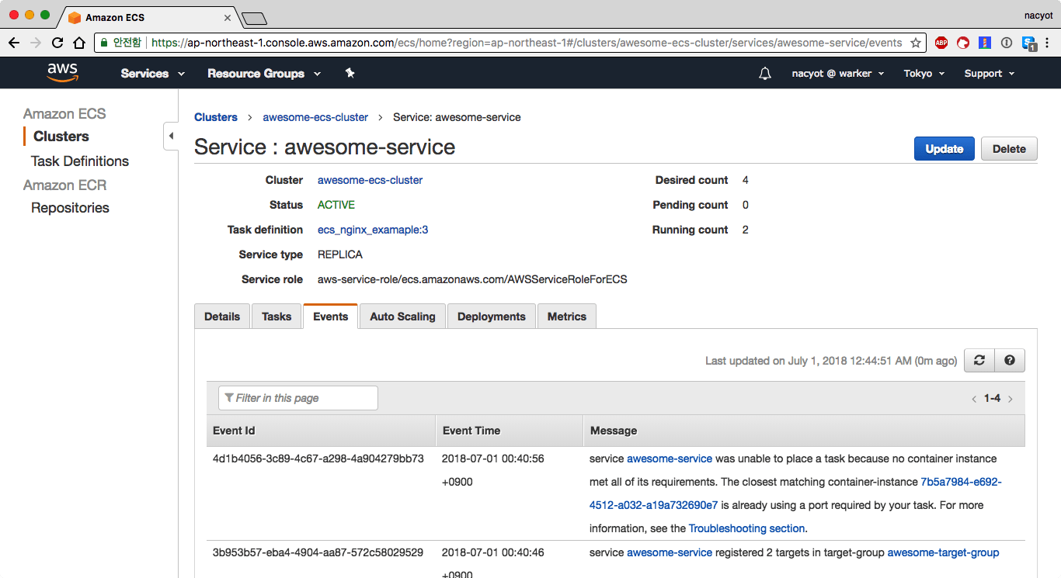Screen dimensions: 1061x578
Task: Switch to the Deployments tab
Action: [491, 317]
